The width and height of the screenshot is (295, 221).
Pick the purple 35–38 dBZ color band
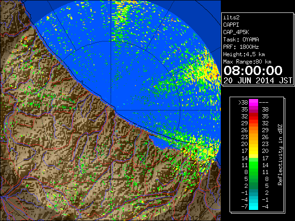254,110
